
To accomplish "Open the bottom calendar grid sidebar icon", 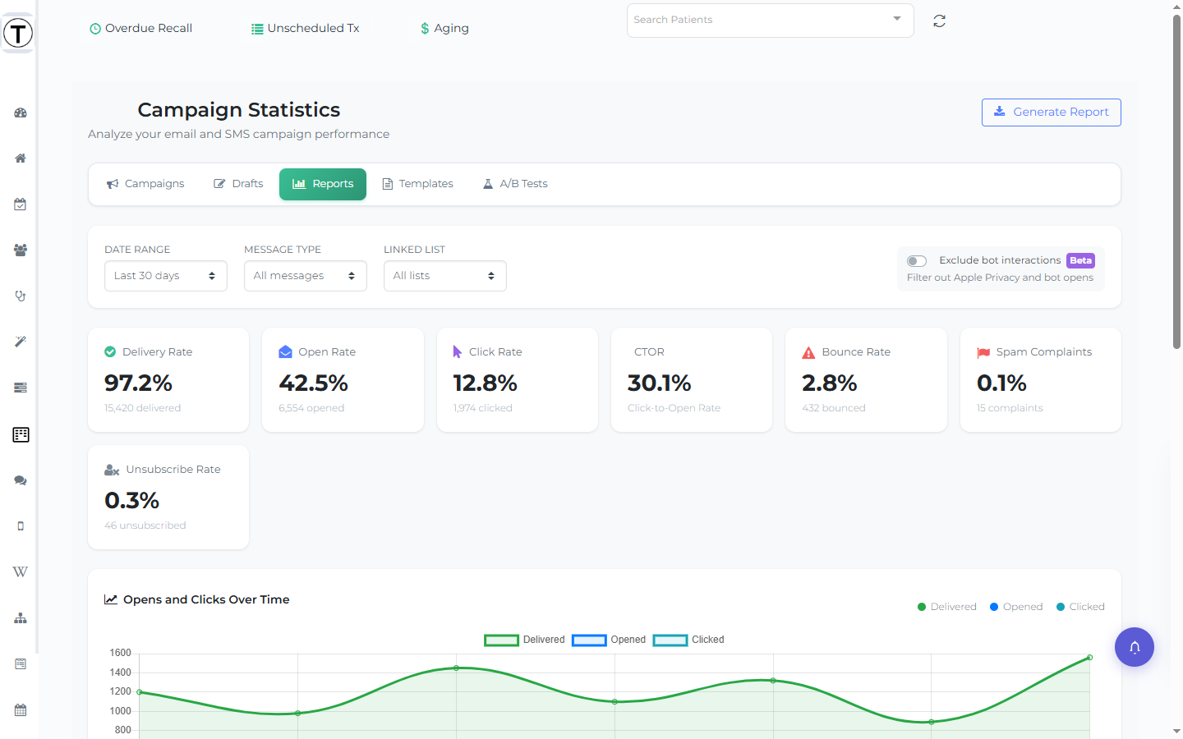I will click(21, 710).
